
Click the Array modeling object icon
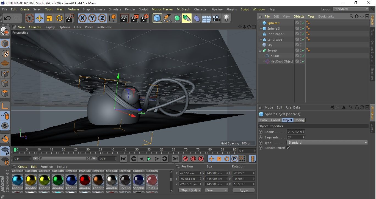187,18
